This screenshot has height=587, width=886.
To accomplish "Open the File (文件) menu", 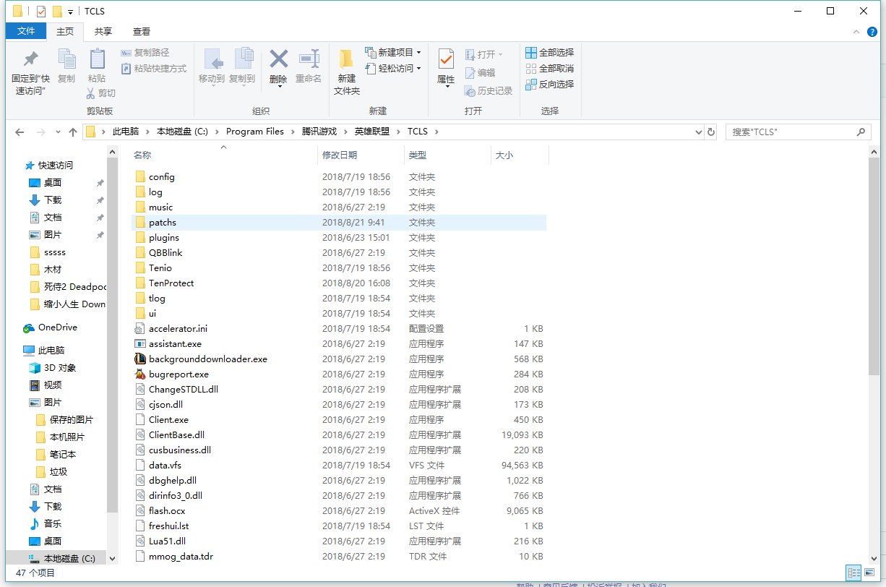I will pyautogui.click(x=26, y=31).
